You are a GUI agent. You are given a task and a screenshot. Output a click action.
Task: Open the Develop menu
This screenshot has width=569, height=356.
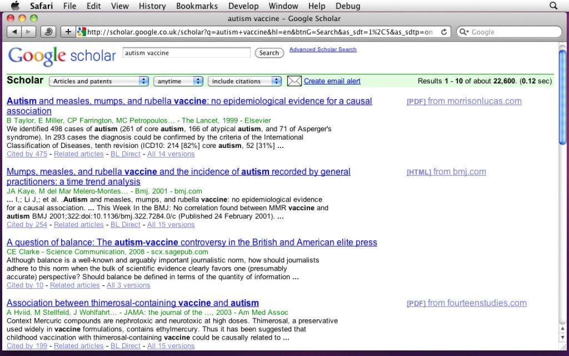[x=243, y=6]
